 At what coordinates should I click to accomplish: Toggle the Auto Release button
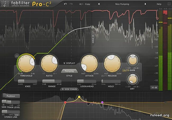(x=104, y=76)
